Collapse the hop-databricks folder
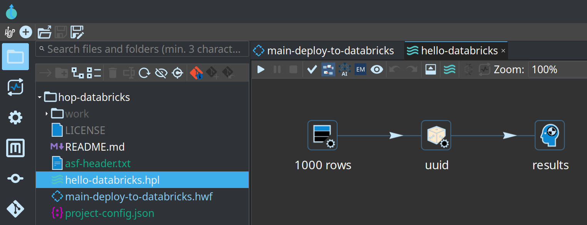The height and width of the screenshot is (225, 587). pos(40,97)
